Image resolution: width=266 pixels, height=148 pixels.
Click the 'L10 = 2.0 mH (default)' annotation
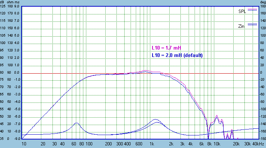coord(177,55)
